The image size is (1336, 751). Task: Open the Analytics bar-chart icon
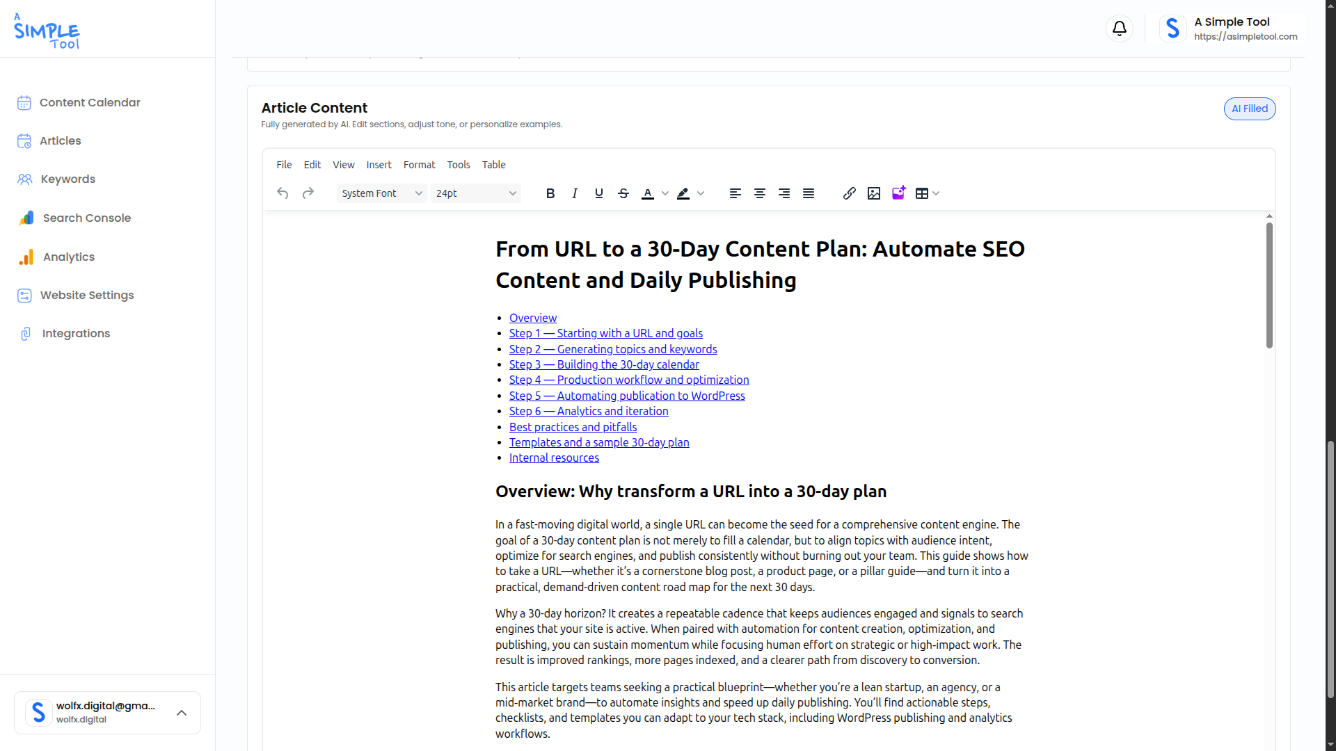(24, 257)
